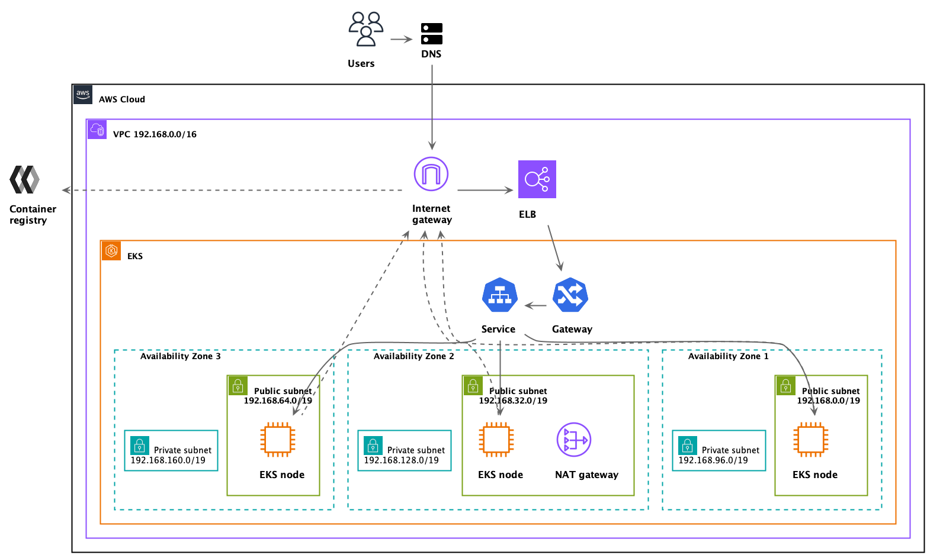The image size is (927, 555).
Task: Select the '192.168.160.0/19' CIDR text
Action: click(168, 460)
